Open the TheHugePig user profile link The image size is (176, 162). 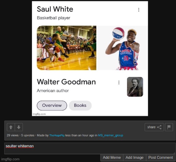(57, 135)
